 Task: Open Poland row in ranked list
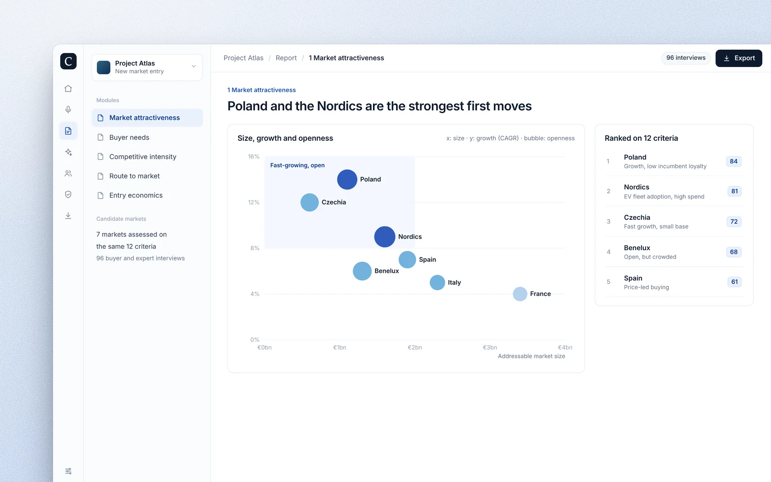tap(674, 161)
